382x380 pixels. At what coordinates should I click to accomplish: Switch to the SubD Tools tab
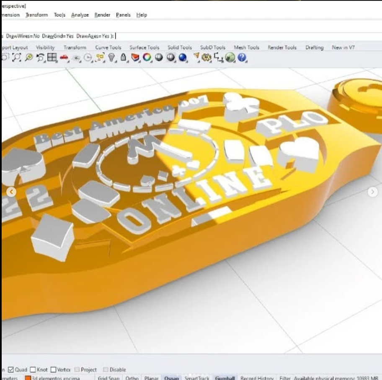212,47
